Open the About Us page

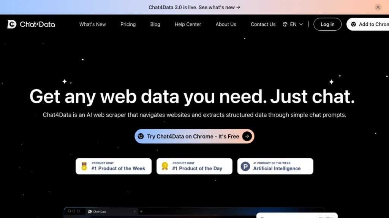(226, 24)
